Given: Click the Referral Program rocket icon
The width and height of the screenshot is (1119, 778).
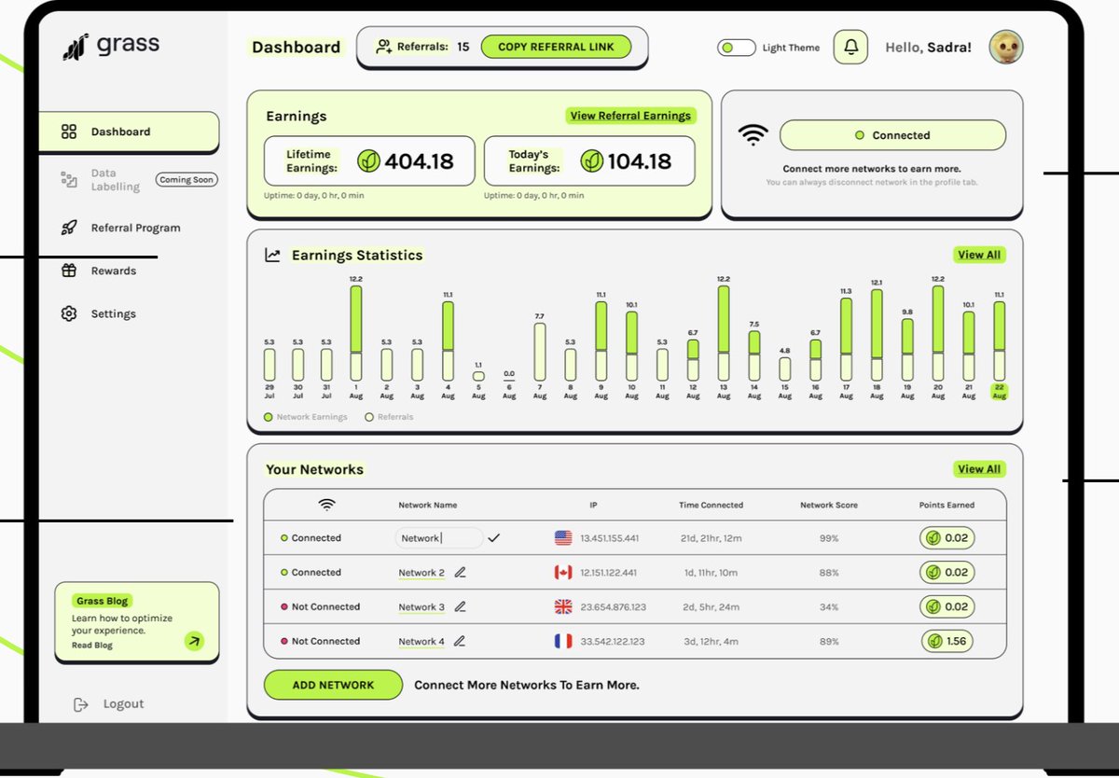Looking at the screenshot, I should (x=69, y=228).
